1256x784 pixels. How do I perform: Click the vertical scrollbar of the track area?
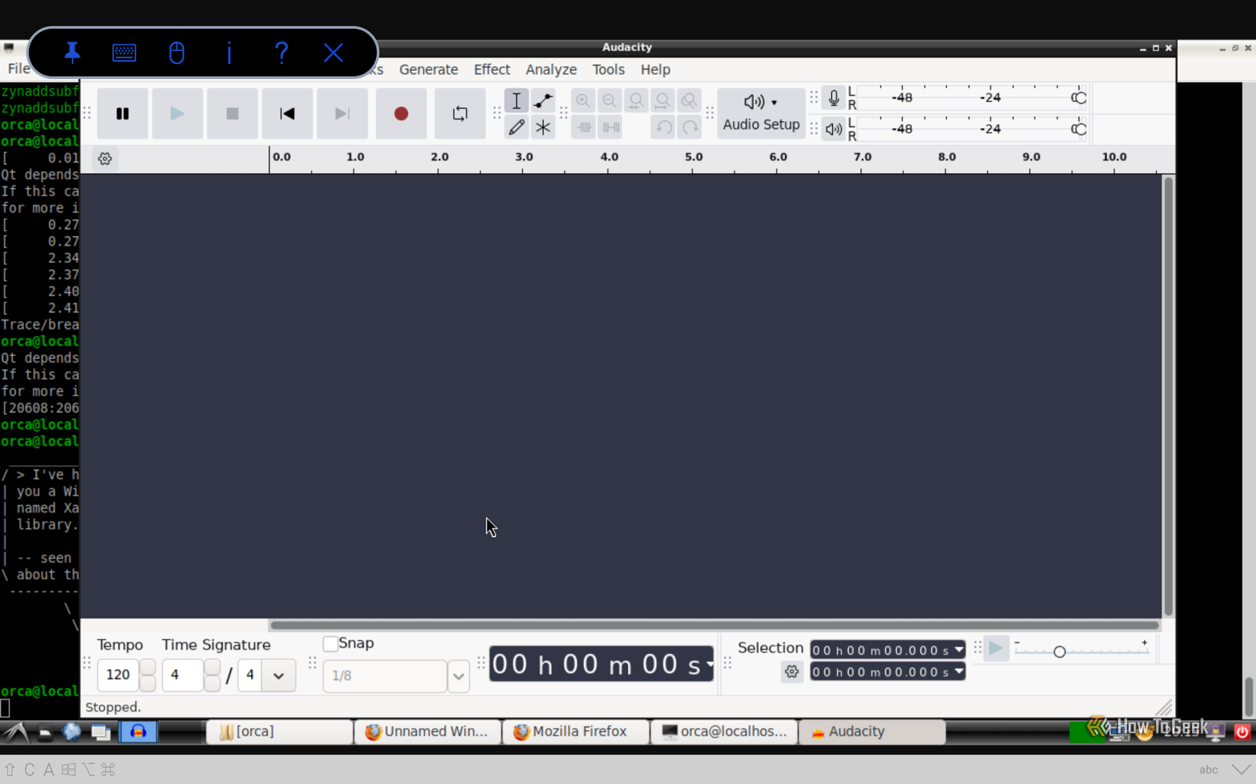1168,396
